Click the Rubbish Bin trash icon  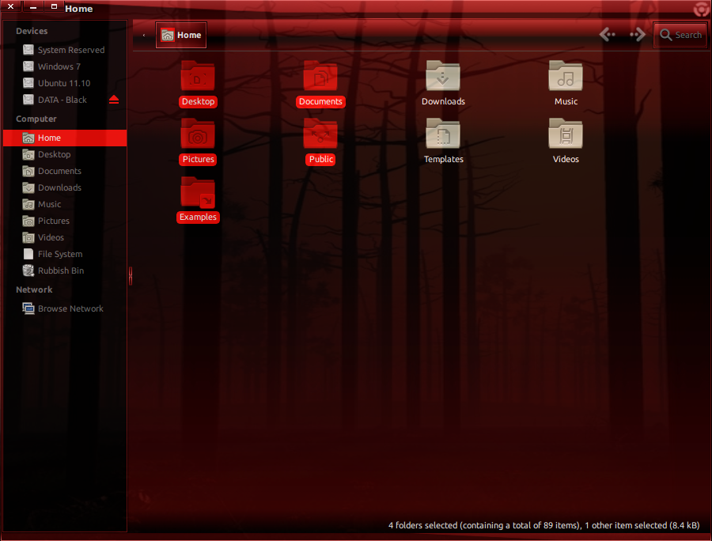(28, 270)
